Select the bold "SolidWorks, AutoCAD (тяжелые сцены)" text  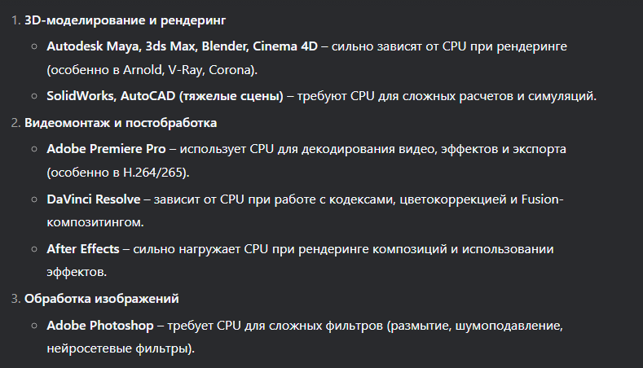click(x=165, y=96)
